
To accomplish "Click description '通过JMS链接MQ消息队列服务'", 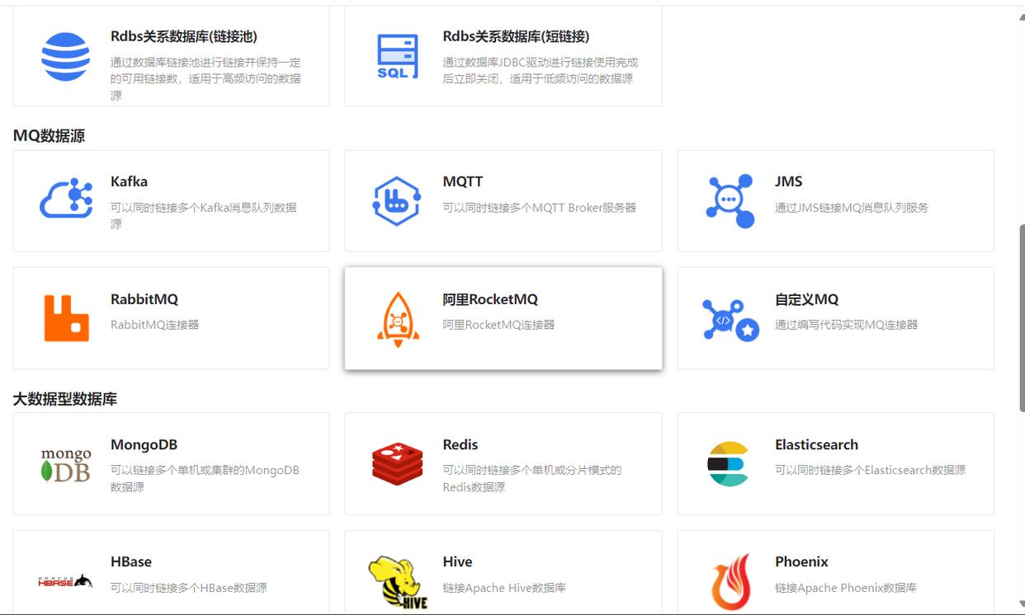I will coord(852,208).
